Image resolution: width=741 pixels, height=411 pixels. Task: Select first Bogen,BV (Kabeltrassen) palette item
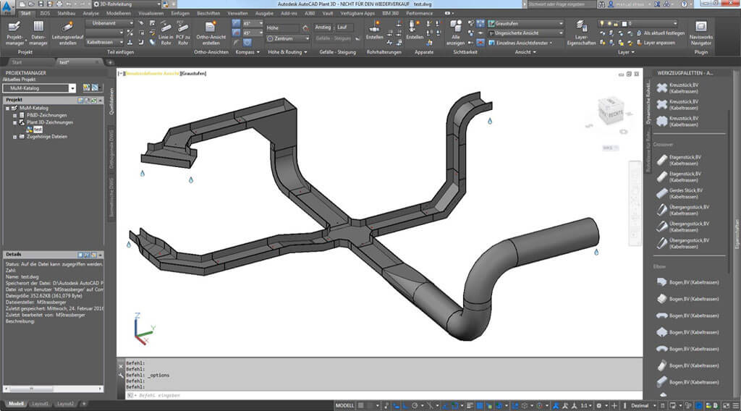[x=687, y=281]
